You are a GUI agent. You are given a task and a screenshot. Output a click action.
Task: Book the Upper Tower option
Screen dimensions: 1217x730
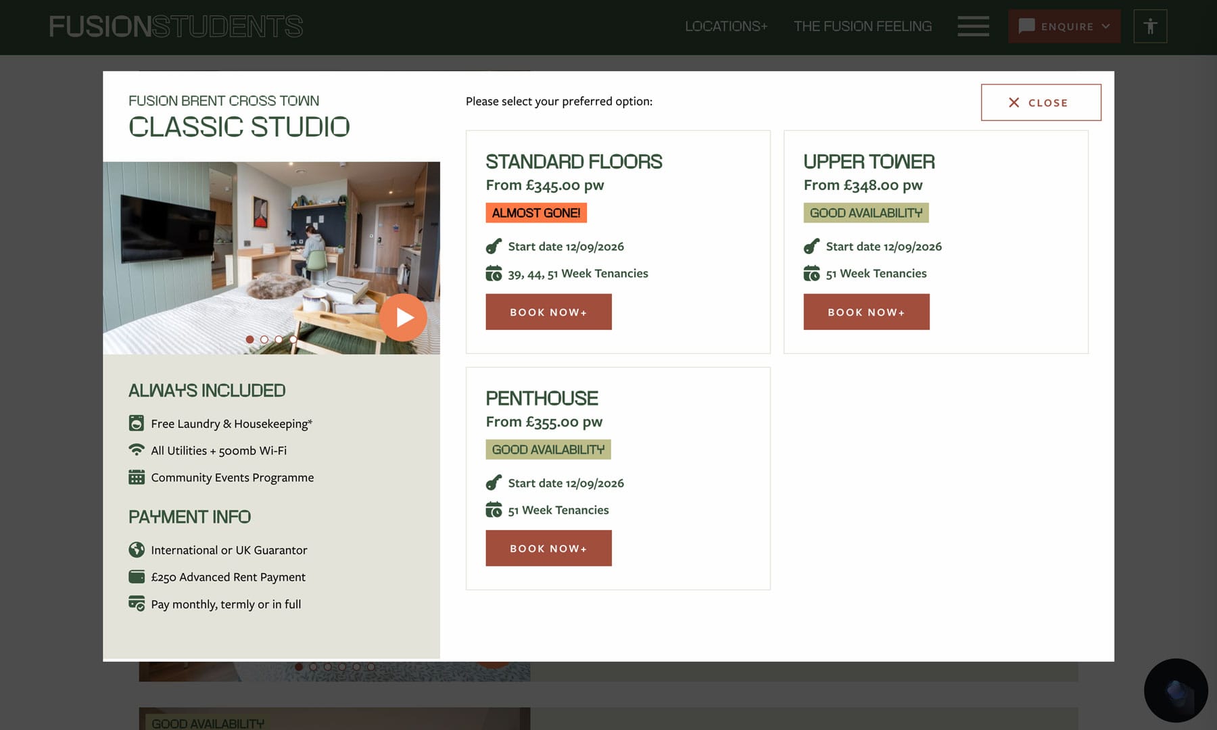click(866, 312)
